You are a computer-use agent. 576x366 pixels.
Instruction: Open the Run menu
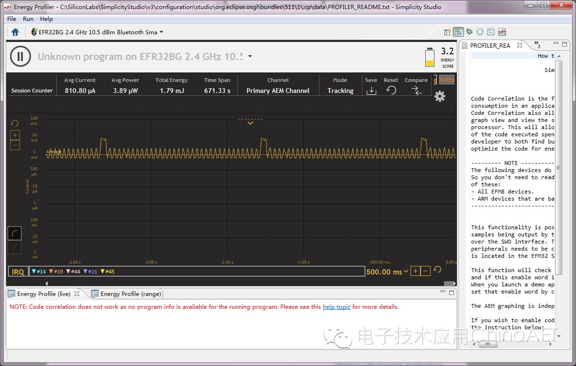(28, 19)
